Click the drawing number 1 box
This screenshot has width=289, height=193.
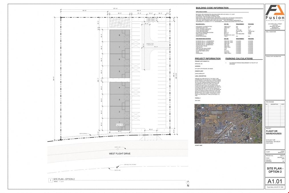(x=51, y=180)
